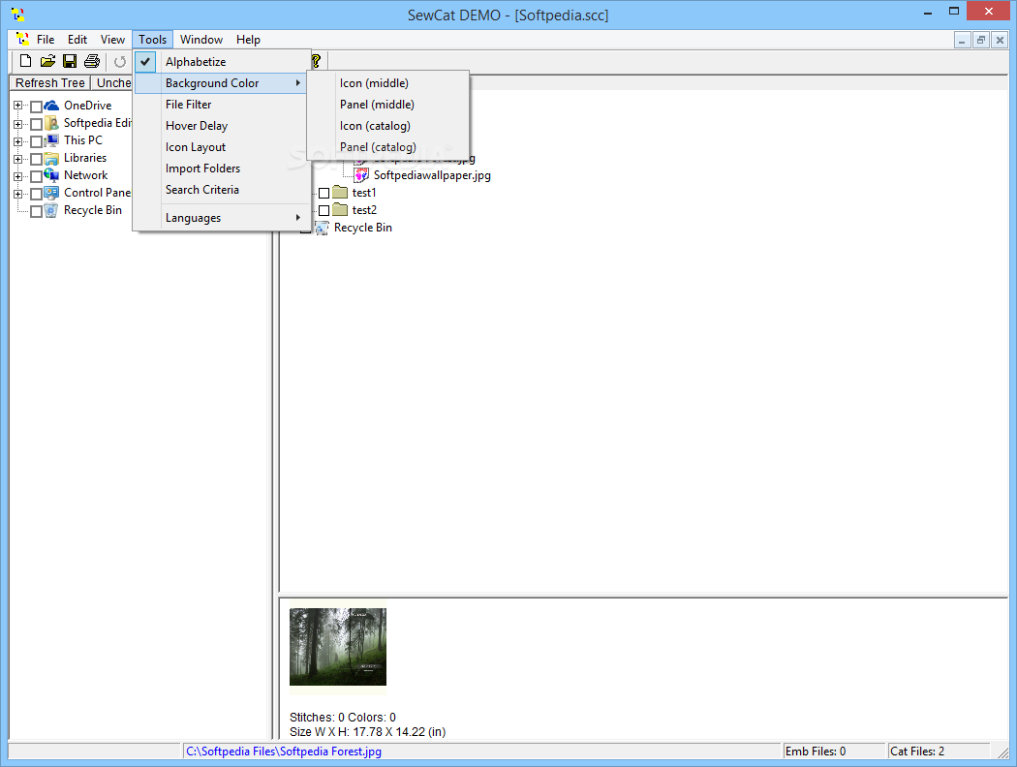1017x767 pixels.
Task: Click the This PC computer icon
Action: pos(52,140)
